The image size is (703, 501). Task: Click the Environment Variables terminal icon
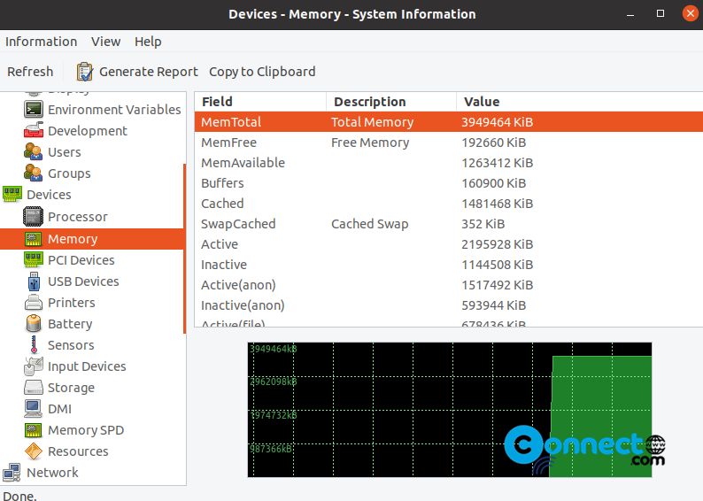pos(34,110)
